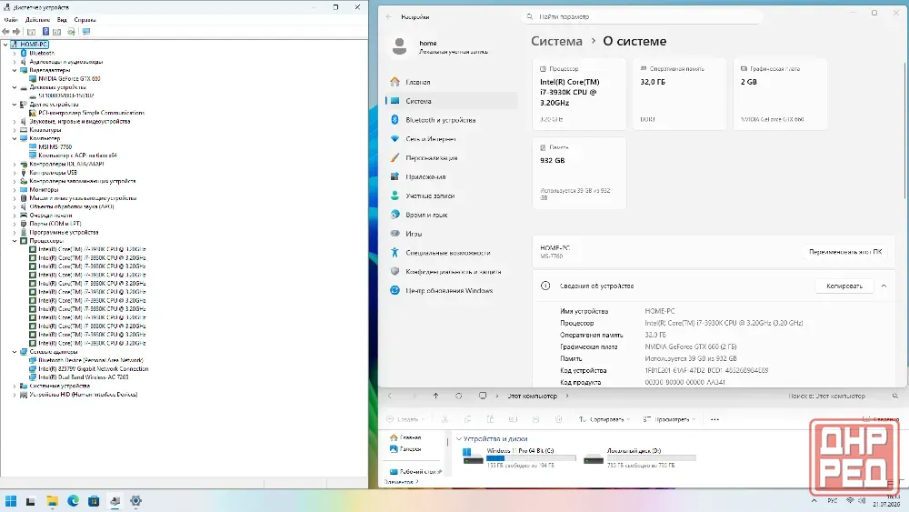The height and width of the screenshot is (512, 909).
Task: Click the blue Help icon in Device Manager toolbar
Action: click(x=45, y=32)
